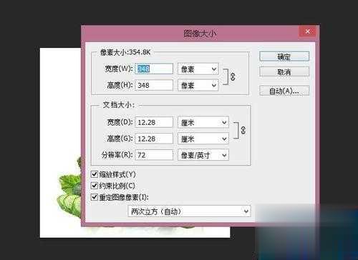Click the 像素大小:354.8K label
Viewport: 358px width, 260px height.
125,52
